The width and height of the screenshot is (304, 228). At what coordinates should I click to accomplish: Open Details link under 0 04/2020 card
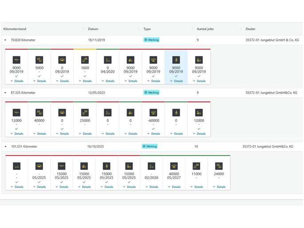point(108,81)
